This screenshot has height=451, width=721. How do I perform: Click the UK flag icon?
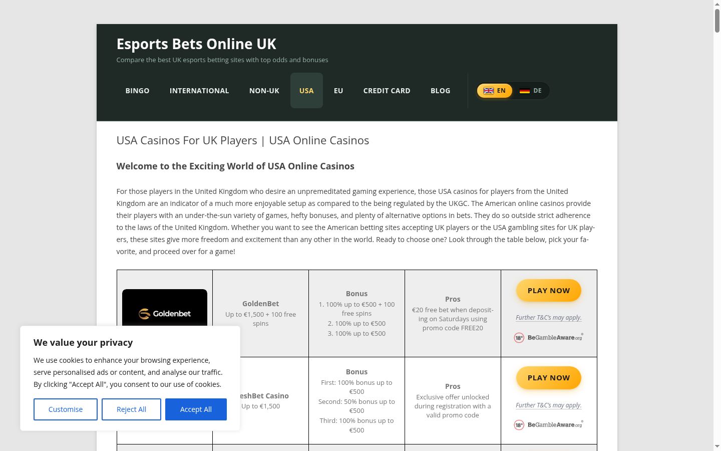click(x=489, y=91)
